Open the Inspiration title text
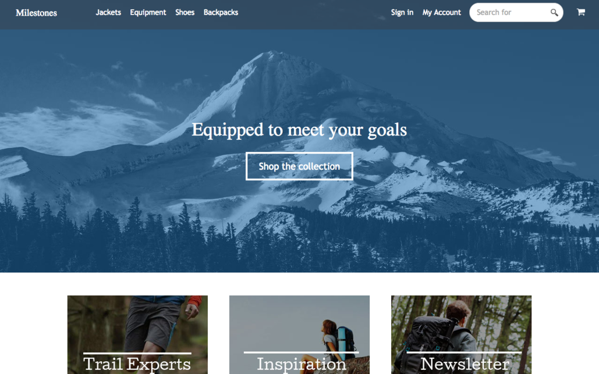This screenshot has height=374, width=599. 302,364
